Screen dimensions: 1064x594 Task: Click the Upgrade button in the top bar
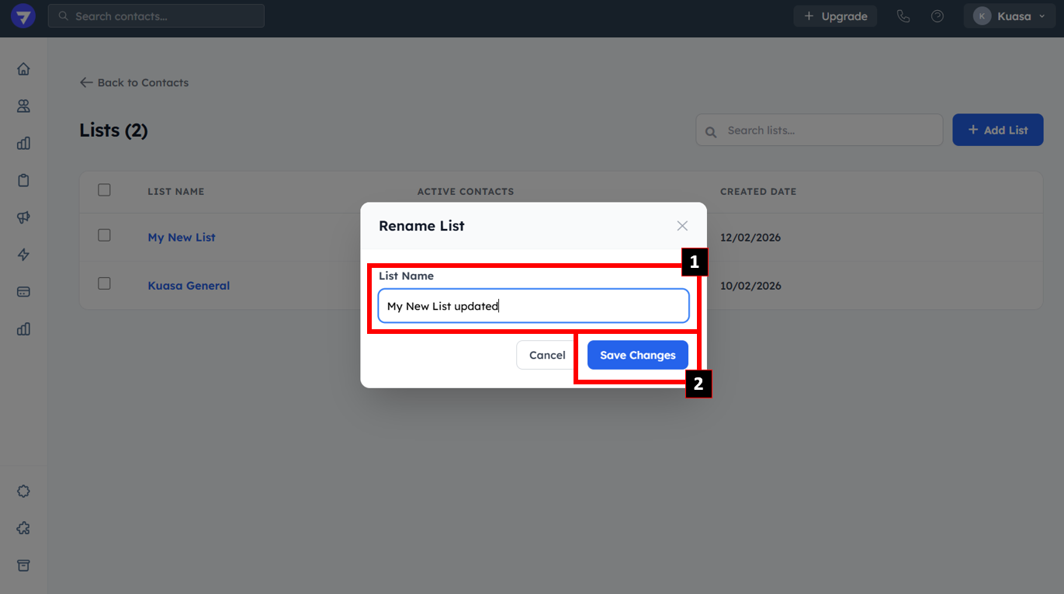pos(835,16)
